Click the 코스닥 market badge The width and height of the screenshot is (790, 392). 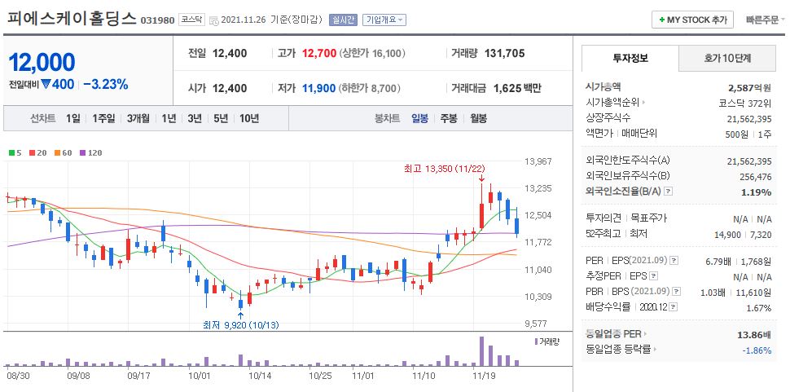coord(191,20)
